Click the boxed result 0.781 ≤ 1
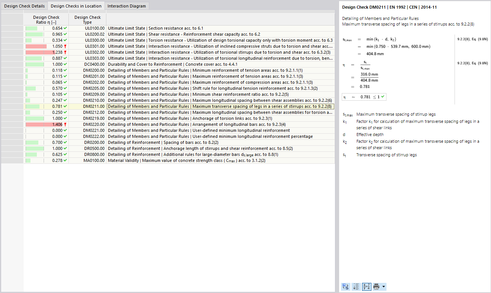491x293 pixels. pos(364,97)
